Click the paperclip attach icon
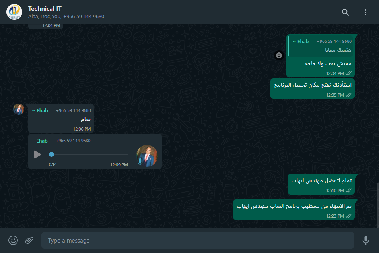This screenshot has height=253, width=379. (29, 240)
